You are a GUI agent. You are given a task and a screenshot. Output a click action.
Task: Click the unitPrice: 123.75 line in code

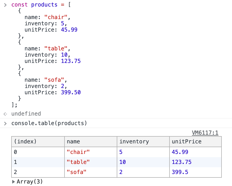pyautogui.click(x=52, y=61)
